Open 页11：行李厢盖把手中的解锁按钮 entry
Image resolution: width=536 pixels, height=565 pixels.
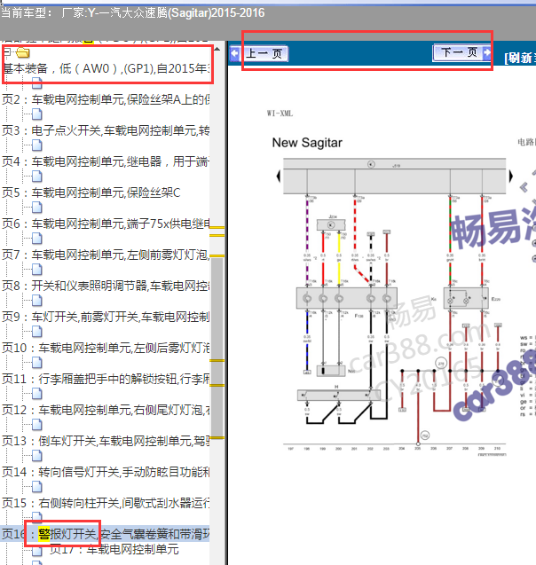pyautogui.click(x=106, y=379)
